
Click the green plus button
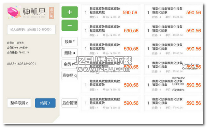pos(70,12)
